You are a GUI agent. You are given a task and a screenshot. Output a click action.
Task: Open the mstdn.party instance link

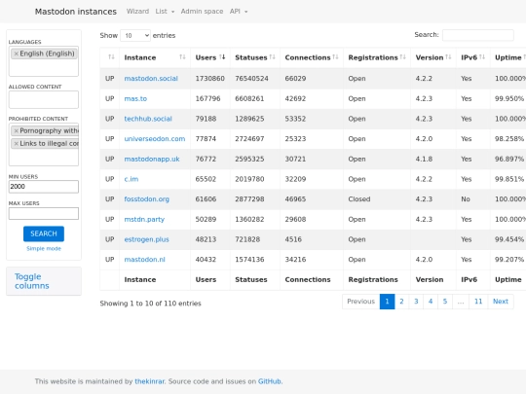[x=144, y=219]
